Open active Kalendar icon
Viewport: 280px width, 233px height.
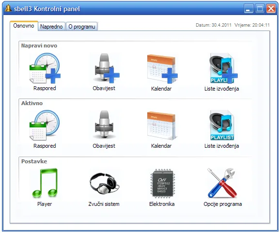(x=161, y=125)
